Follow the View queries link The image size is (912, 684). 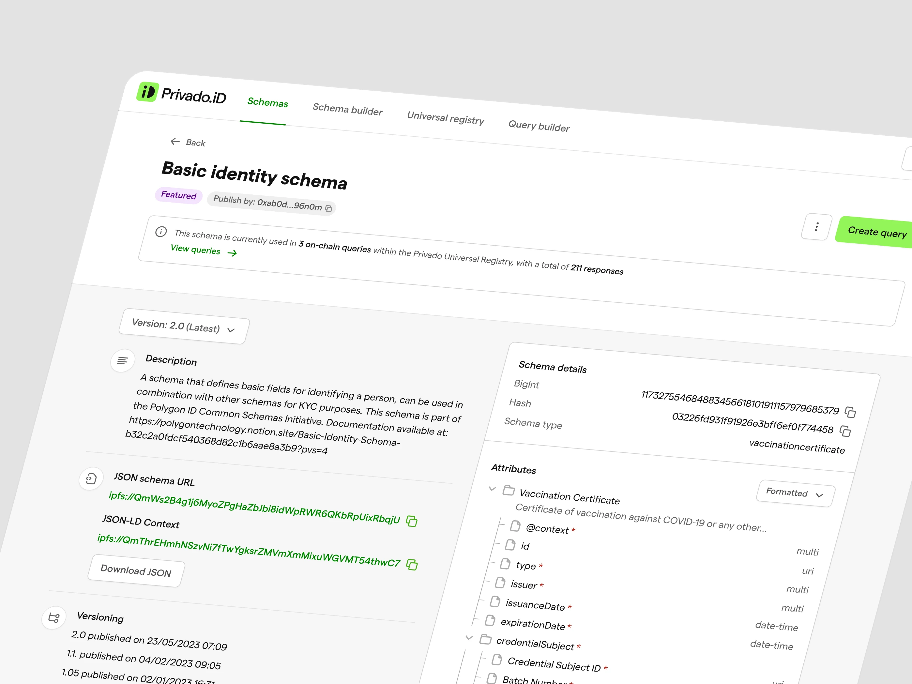click(x=195, y=250)
